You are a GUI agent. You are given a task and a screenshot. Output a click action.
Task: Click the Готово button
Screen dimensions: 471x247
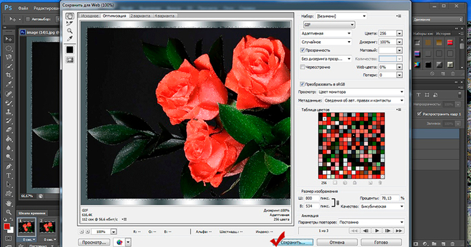[x=381, y=242]
